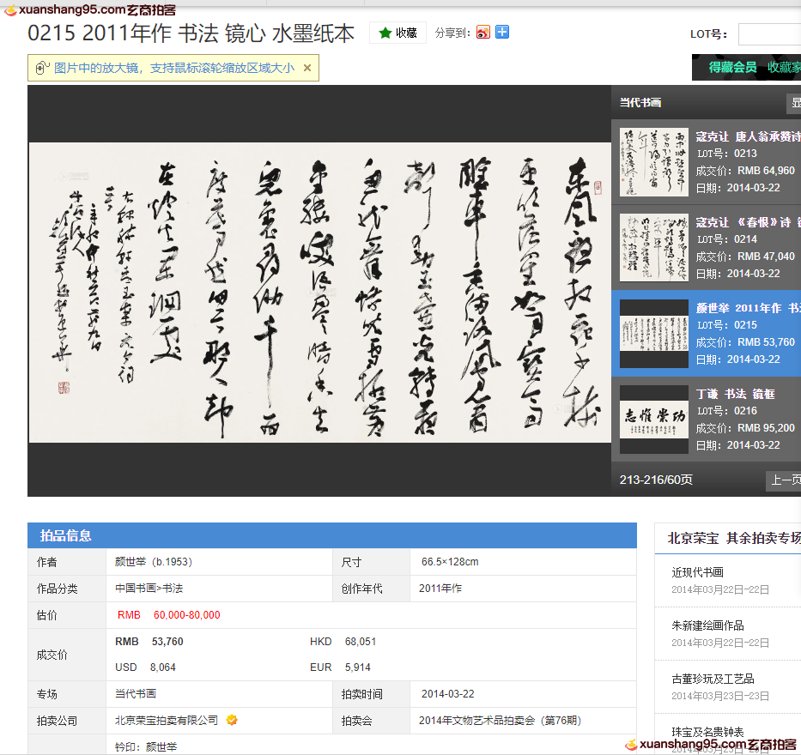
Task: Click the 北京荣宝 其余拍卖专场 heading
Action: click(x=734, y=538)
